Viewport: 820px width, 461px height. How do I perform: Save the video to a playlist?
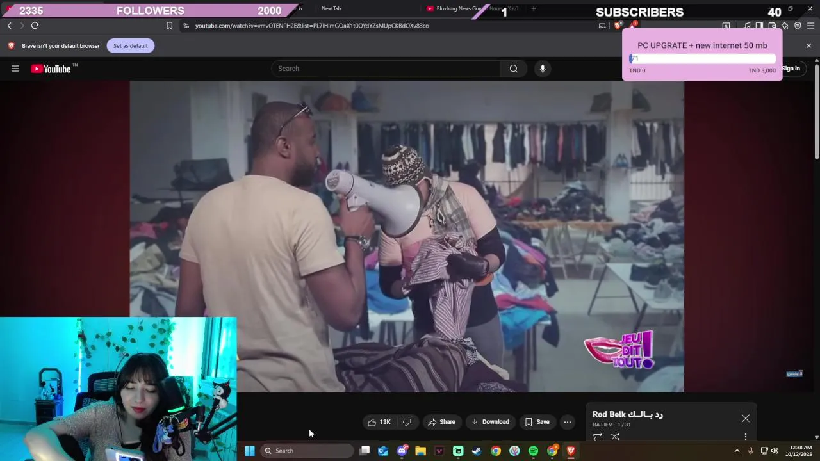(537, 422)
